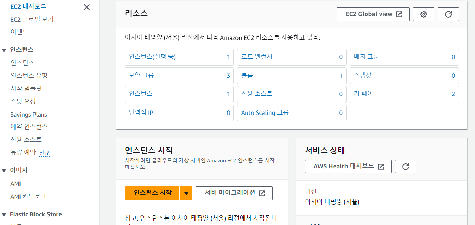Open the 탄력적 IP resource card
The image size is (475, 225).
(x=179, y=113)
